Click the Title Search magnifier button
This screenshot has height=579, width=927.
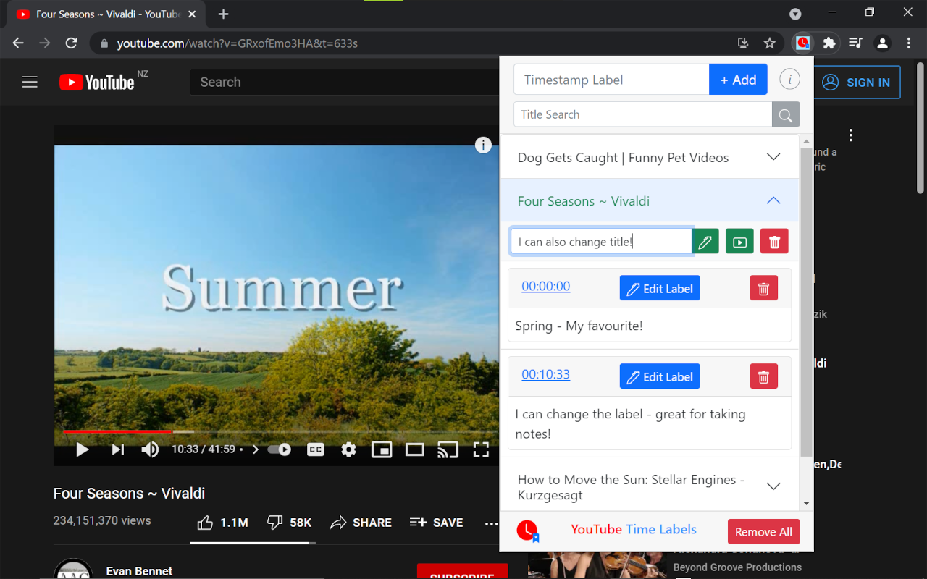coord(786,114)
